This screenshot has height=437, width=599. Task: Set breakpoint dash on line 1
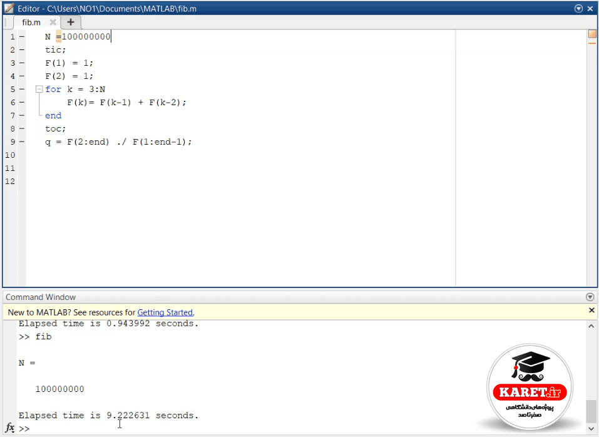(x=22, y=37)
